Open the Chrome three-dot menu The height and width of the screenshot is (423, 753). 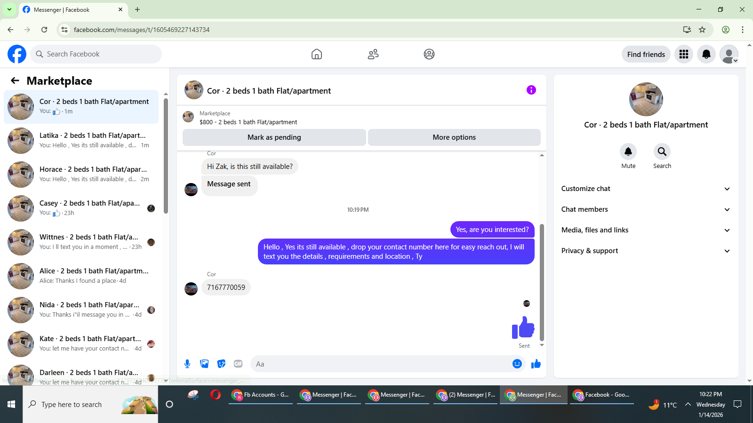743,30
